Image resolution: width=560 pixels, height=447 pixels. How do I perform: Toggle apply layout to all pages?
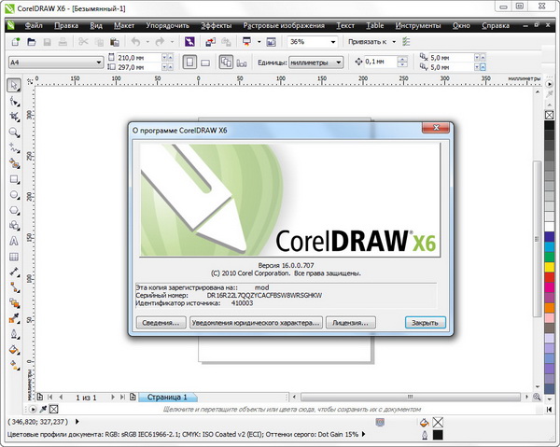227,63
